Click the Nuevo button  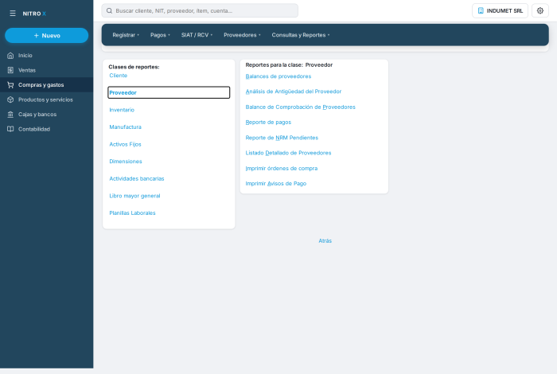[46, 36]
